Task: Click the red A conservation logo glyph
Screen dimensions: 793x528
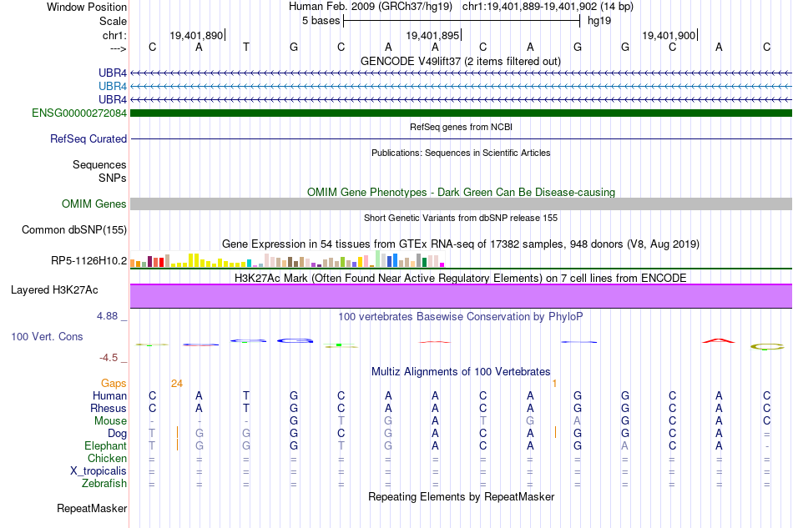Action: point(718,341)
